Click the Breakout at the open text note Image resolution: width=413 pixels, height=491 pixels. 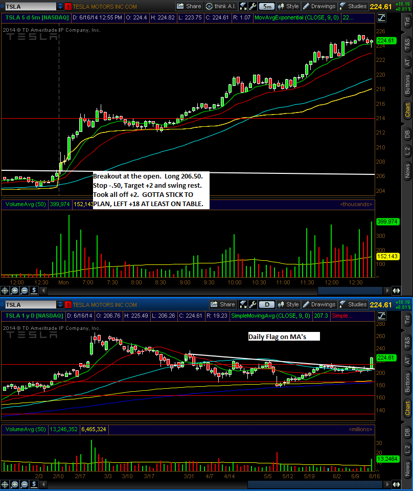(151, 190)
